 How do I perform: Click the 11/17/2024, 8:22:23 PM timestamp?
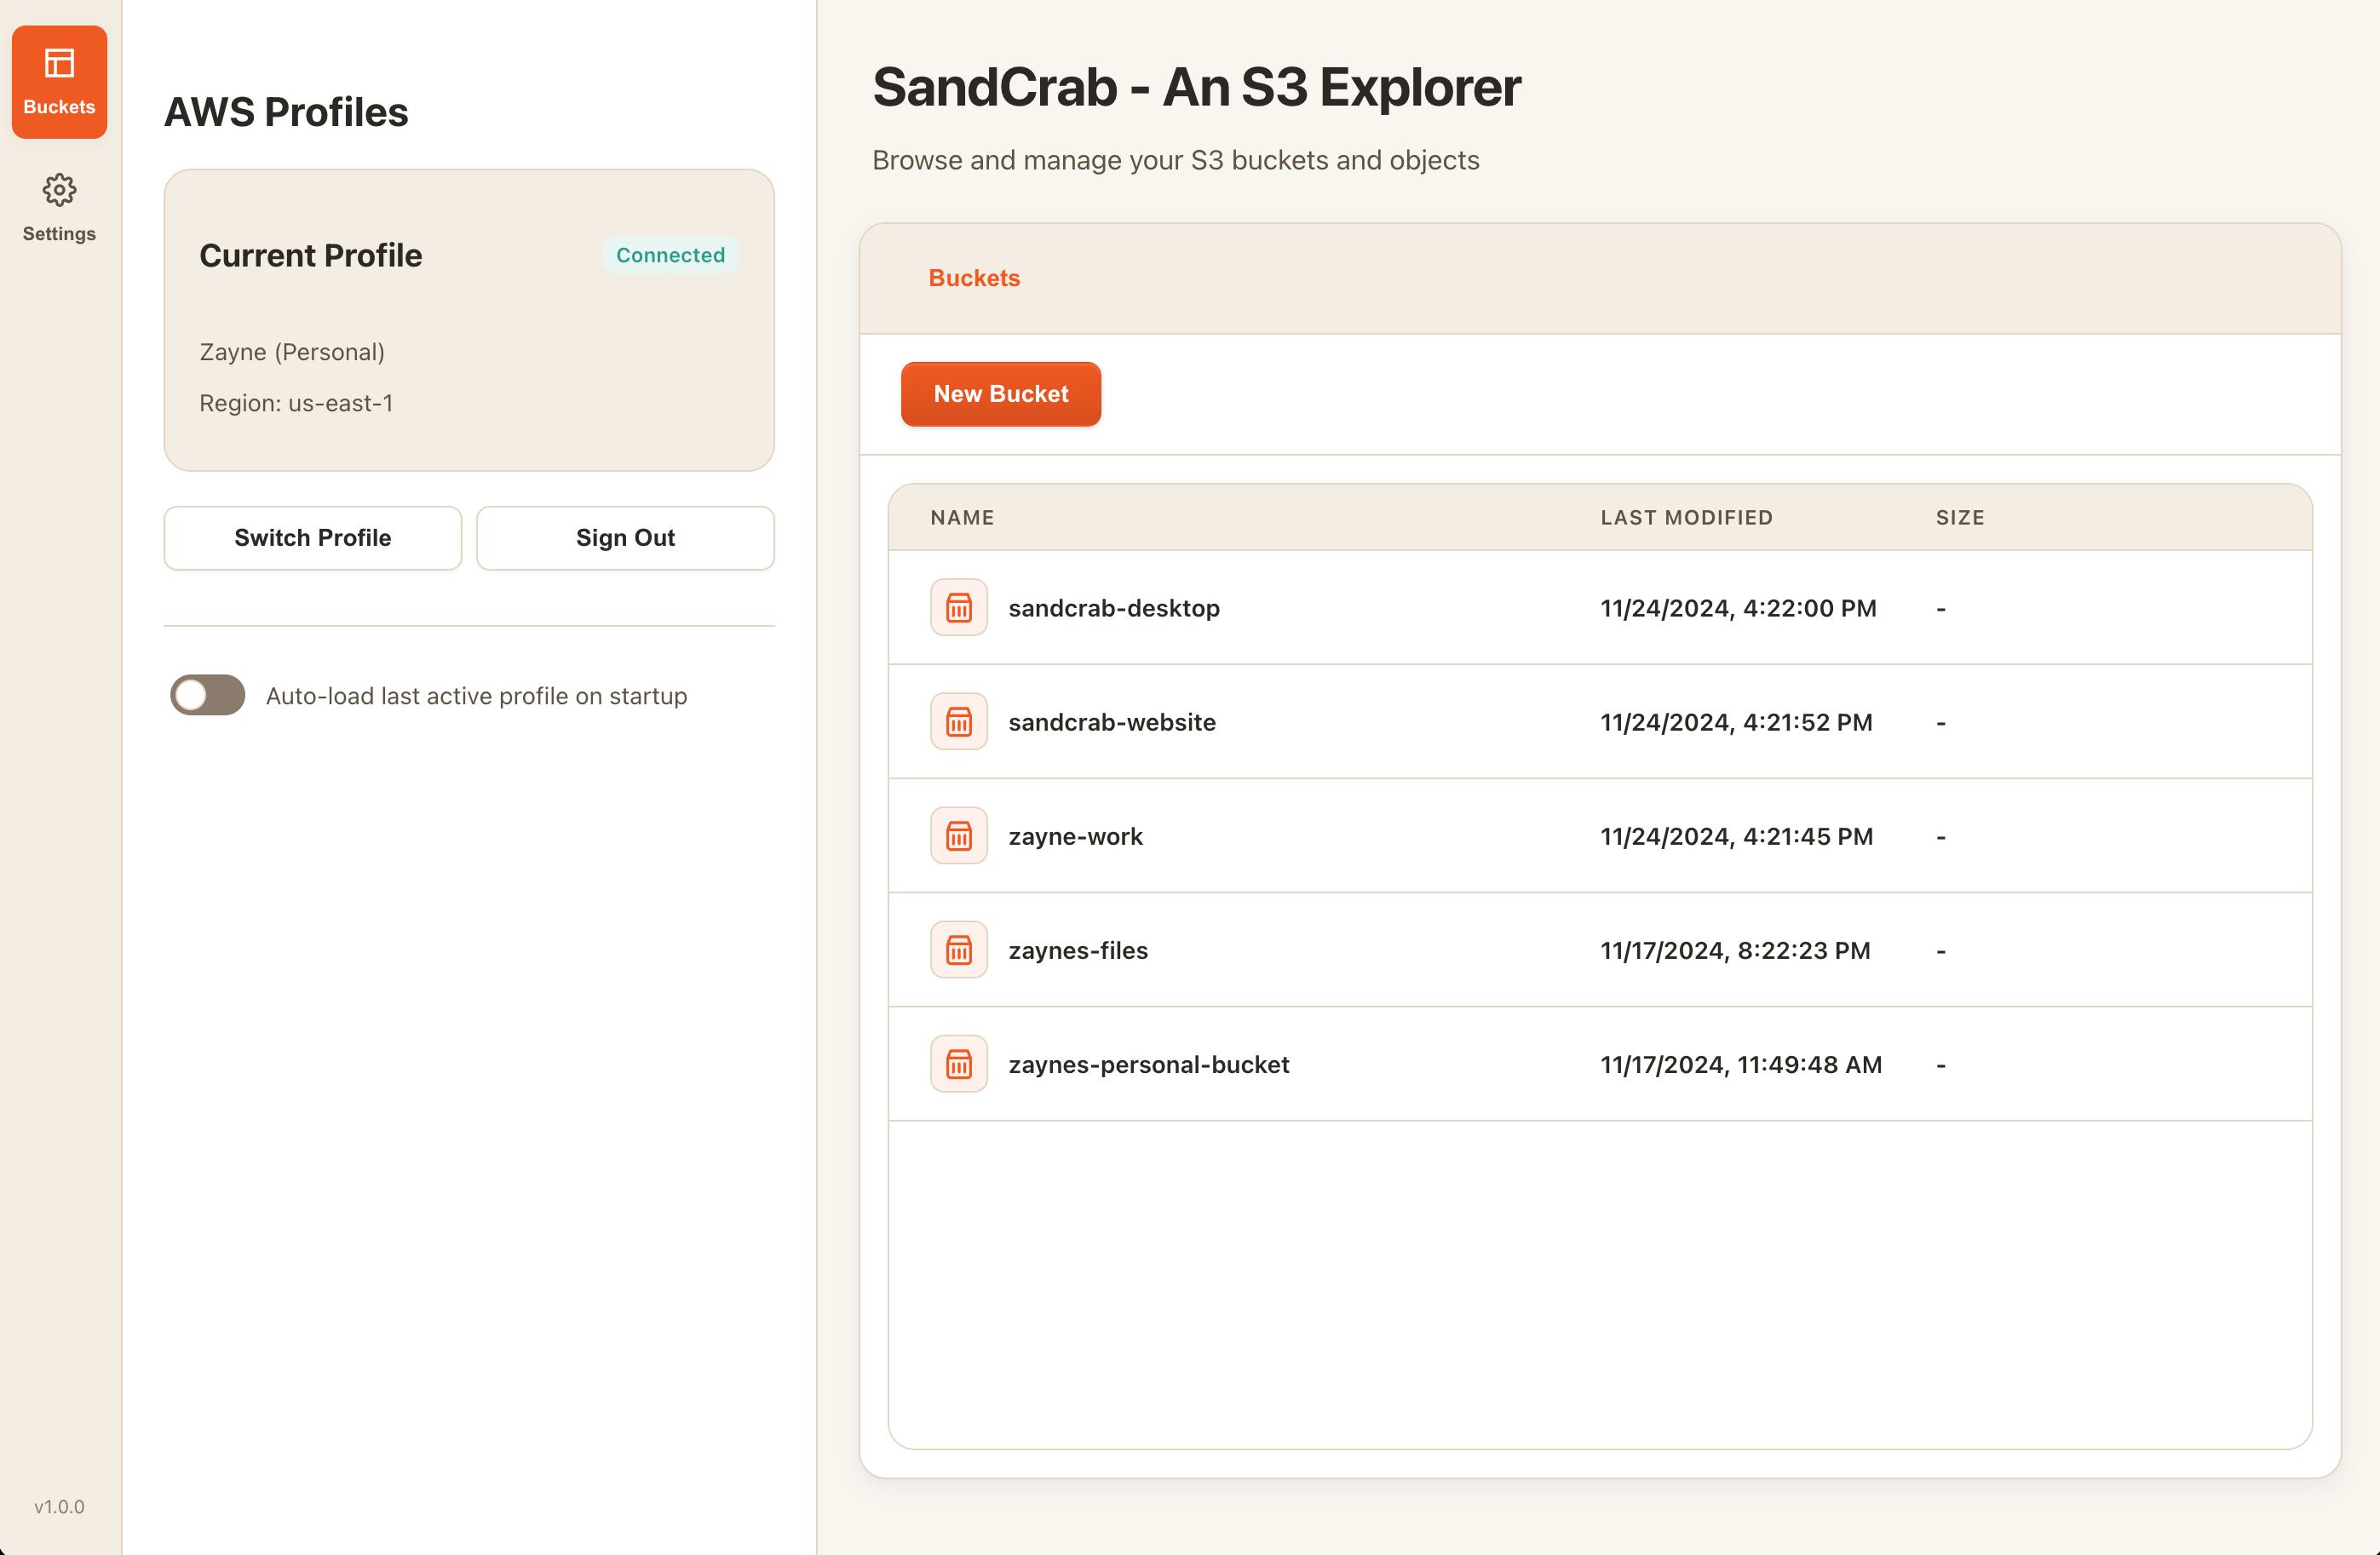pyautogui.click(x=1735, y=950)
